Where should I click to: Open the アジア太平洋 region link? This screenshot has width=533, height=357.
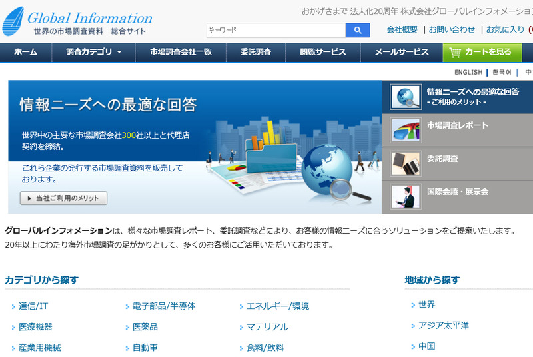443,326
